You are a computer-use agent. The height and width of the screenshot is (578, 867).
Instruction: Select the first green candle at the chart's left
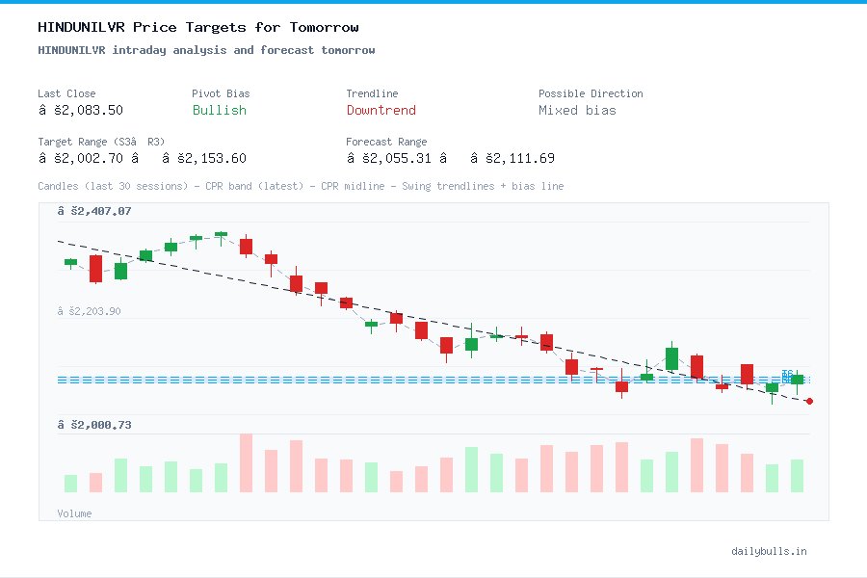tap(69, 261)
